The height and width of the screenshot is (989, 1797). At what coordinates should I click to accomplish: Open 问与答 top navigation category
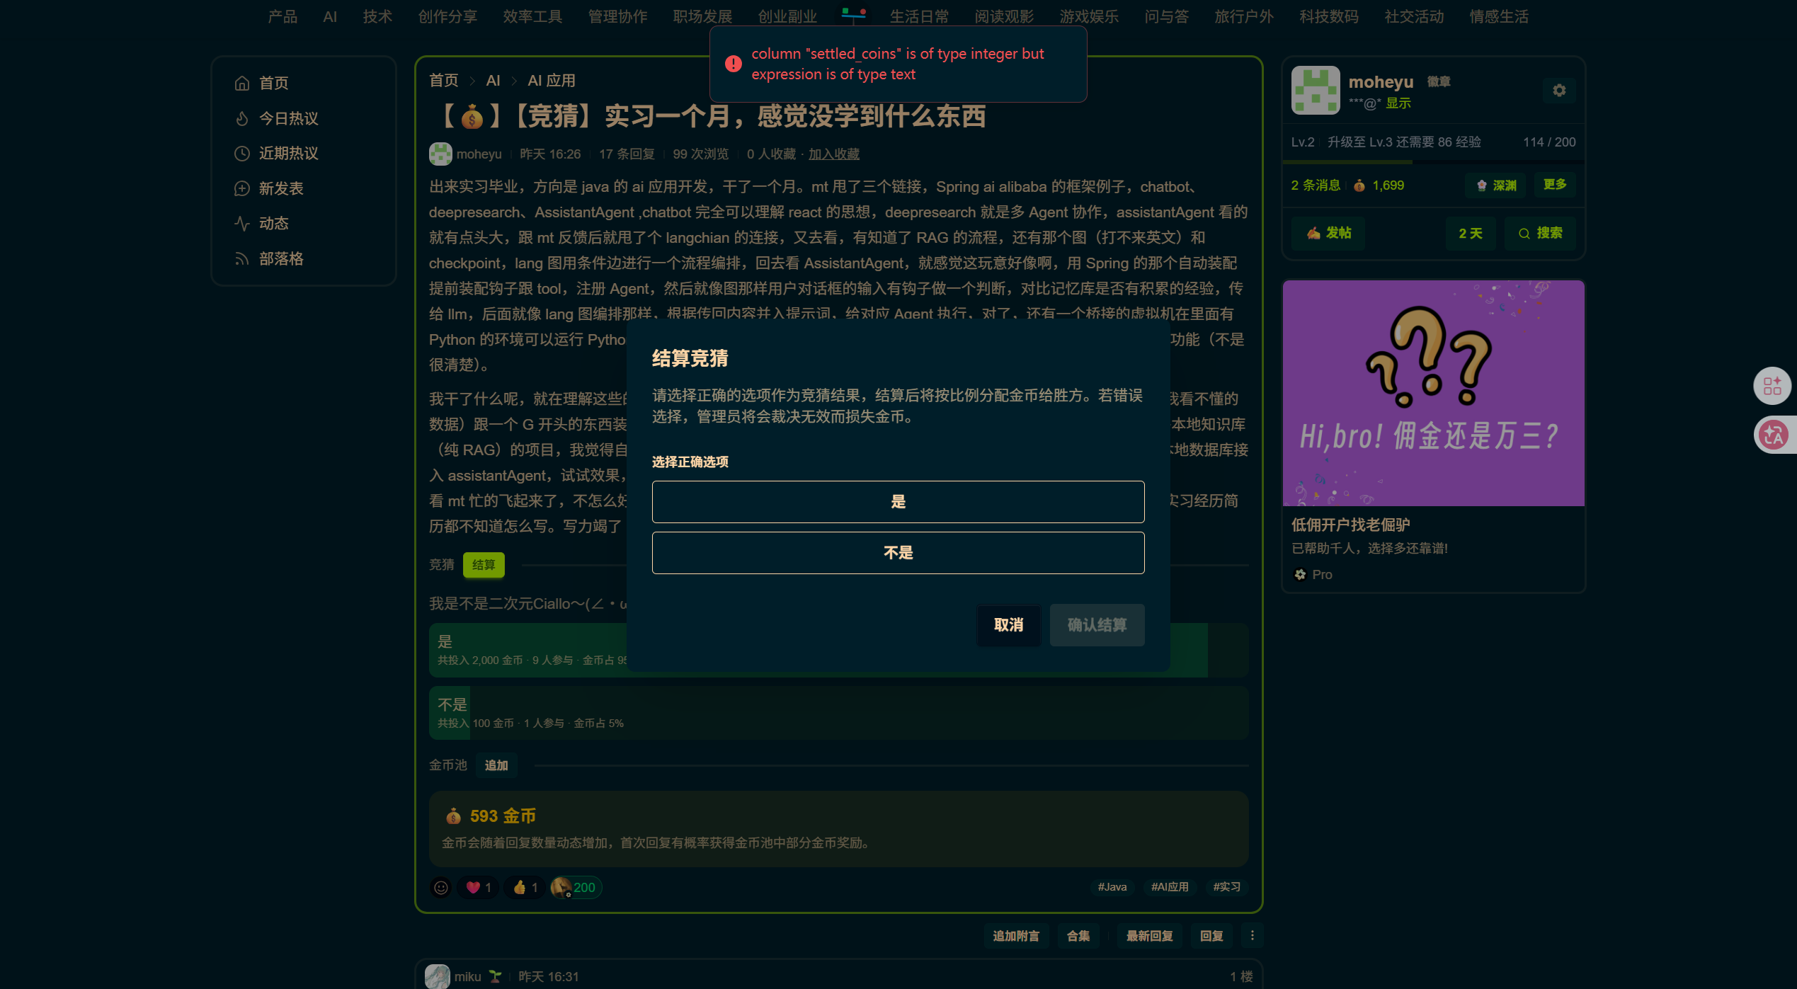click(x=1167, y=16)
